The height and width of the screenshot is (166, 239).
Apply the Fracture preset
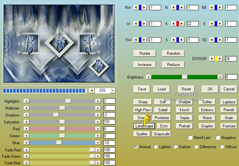coord(229,126)
